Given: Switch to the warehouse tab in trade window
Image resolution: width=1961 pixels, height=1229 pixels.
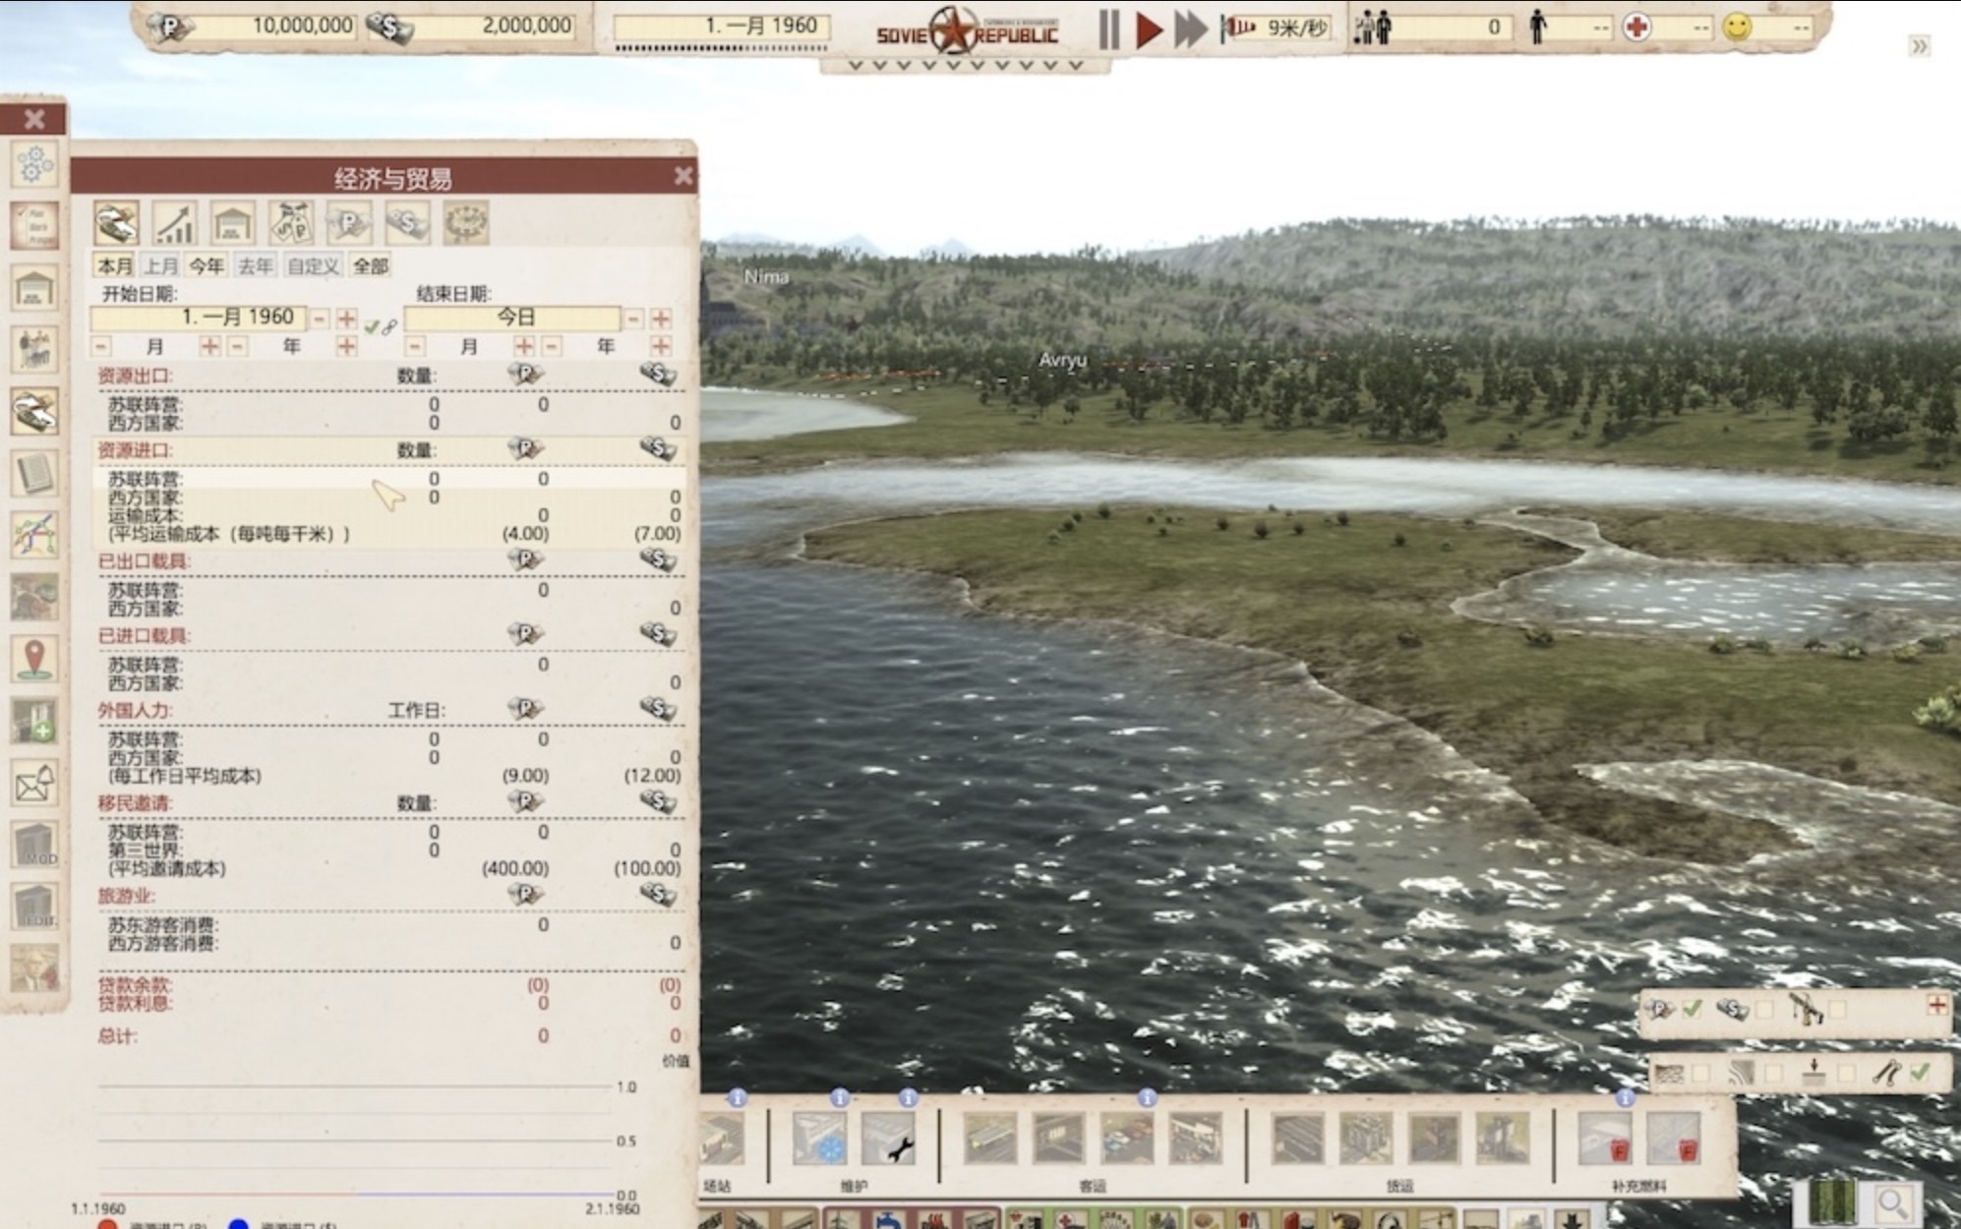Looking at the screenshot, I should pos(233,223).
